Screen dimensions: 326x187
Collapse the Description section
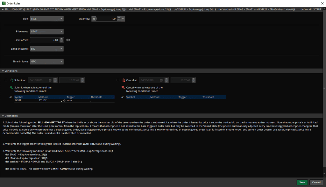[3, 116]
